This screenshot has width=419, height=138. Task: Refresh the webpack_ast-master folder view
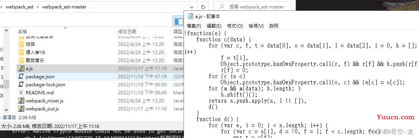click(203, 7)
